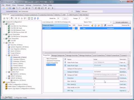Image resolution: width=134 pixels, height=100 pixels.
Task: Click the Model No. input field
Action: 59,18
